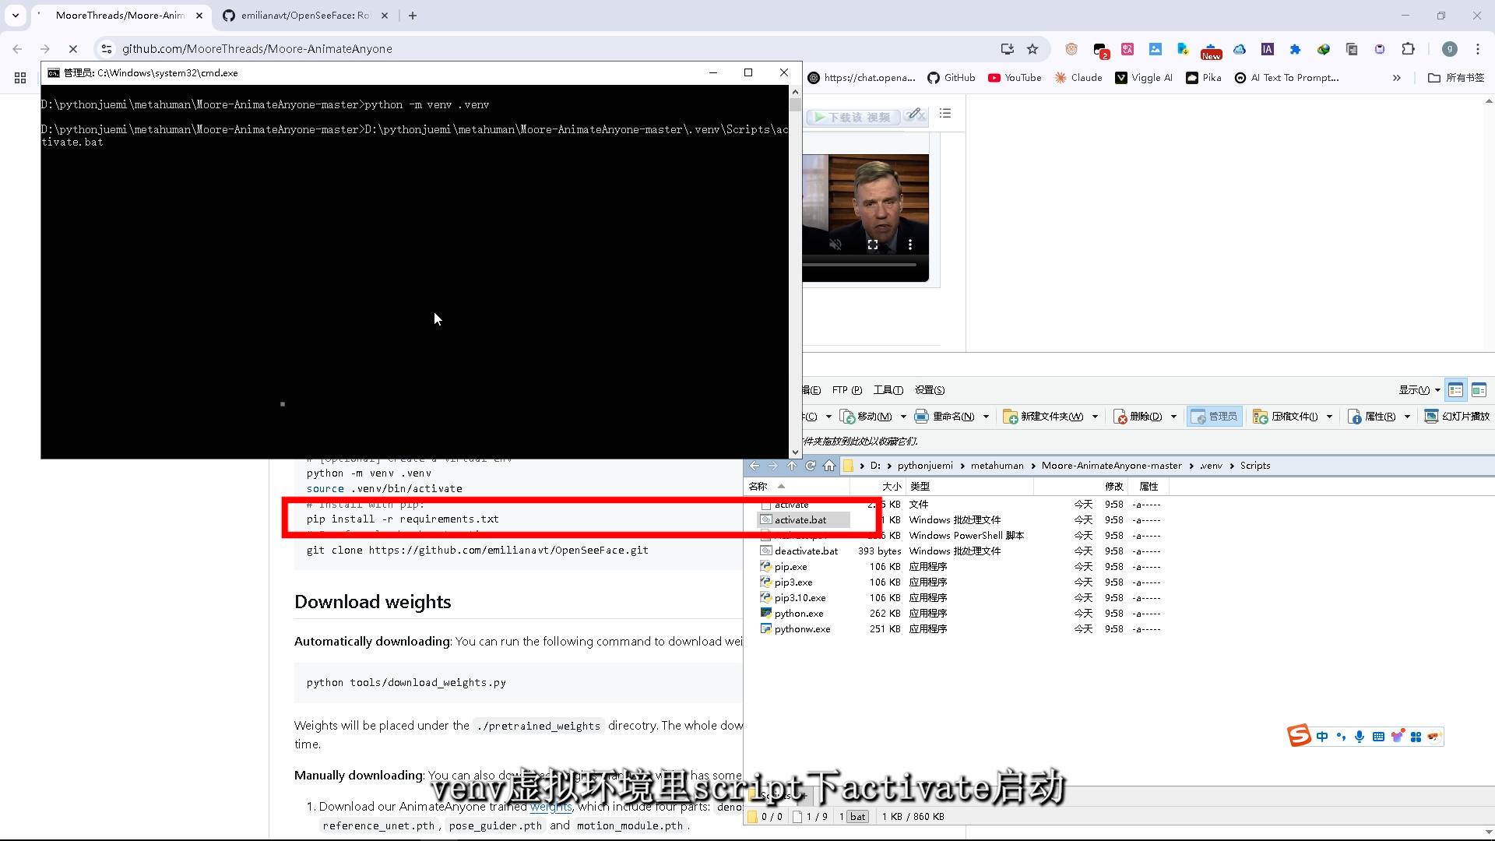Open the browser Extensions puzzle icon
The height and width of the screenshot is (841, 1495).
click(1408, 49)
